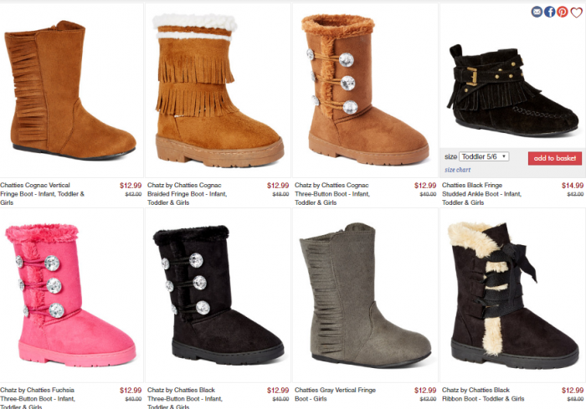
Task: Open Chatz Black Ribbon Boot title link
Action: [483, 395]
